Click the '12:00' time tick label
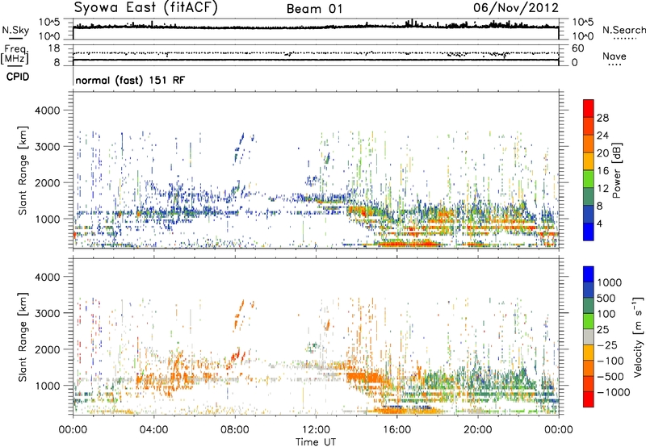 pos(316,430)
